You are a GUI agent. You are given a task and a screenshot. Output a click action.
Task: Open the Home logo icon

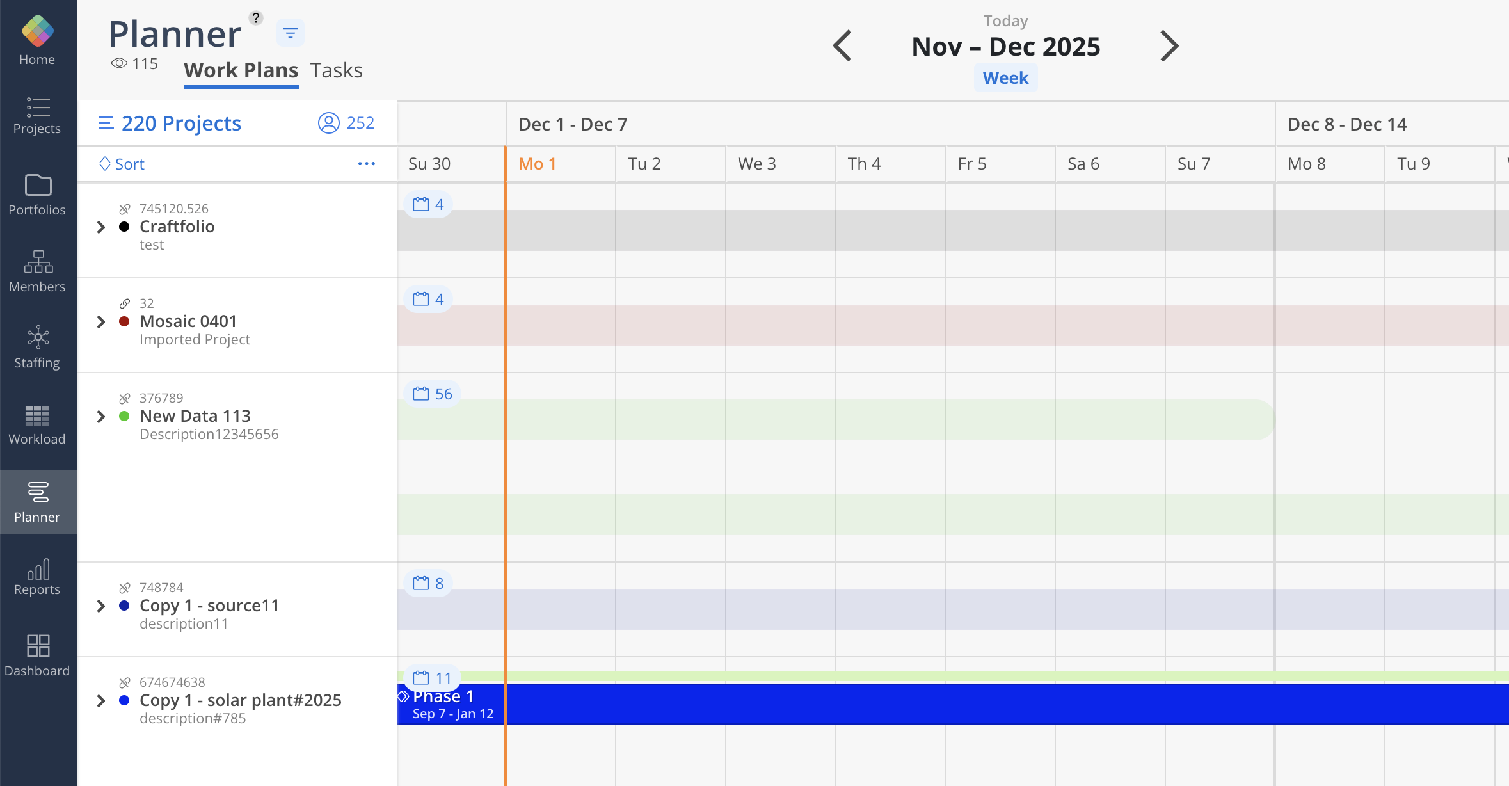pos(37,31)
